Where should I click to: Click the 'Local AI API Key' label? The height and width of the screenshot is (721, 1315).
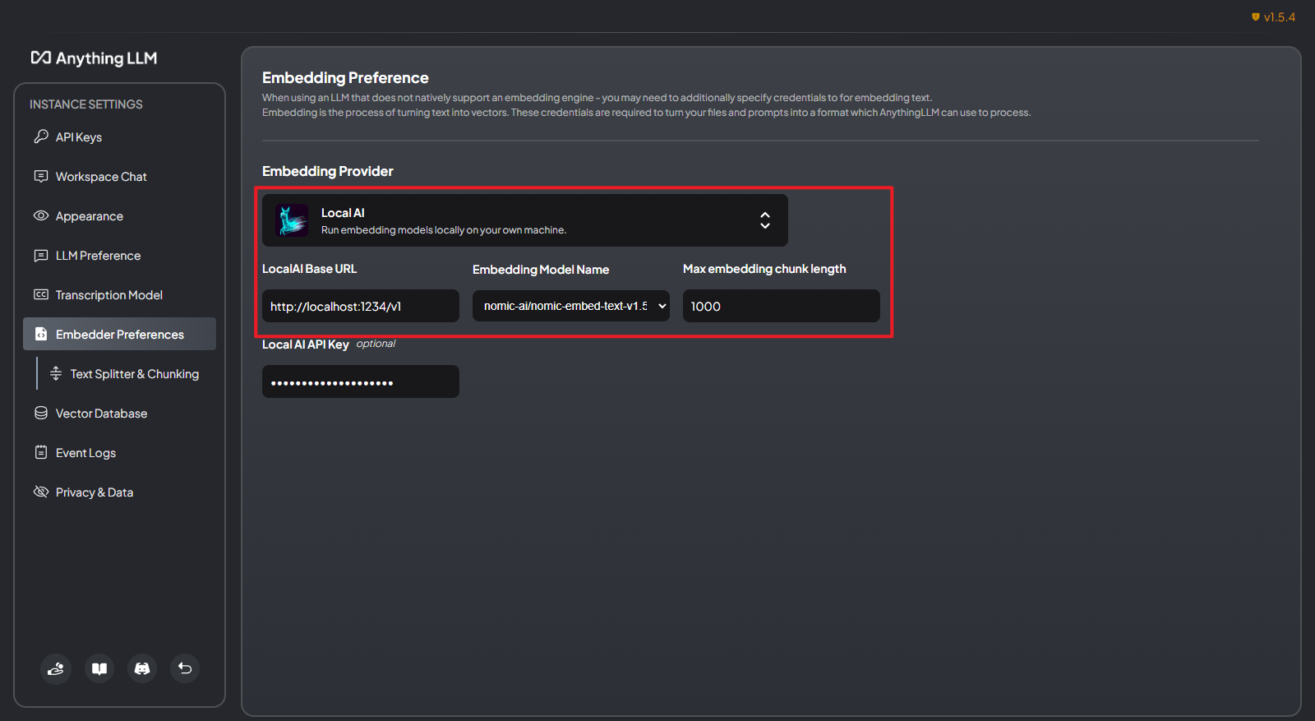[x=306, y=344]
